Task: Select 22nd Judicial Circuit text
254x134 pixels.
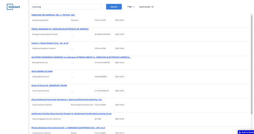Action: tap(40, 77)
